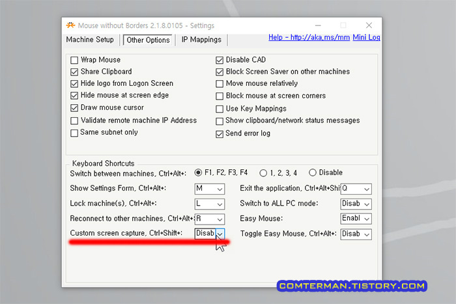Toggle Hide logo from Logon Screen

tap(74, 84)
